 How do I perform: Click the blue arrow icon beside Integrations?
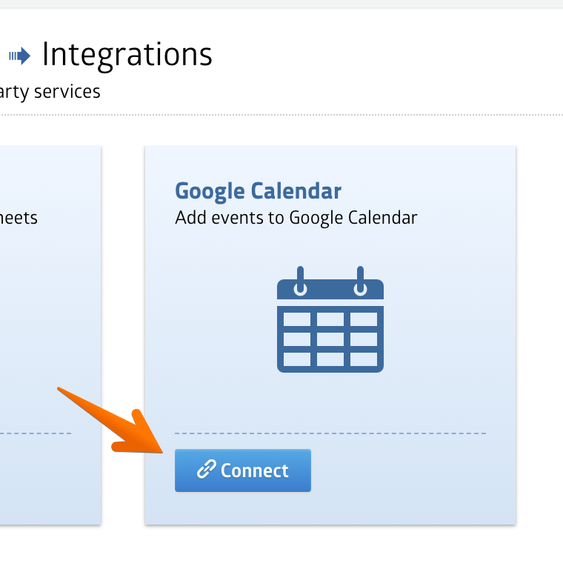[x=20, y=56]
